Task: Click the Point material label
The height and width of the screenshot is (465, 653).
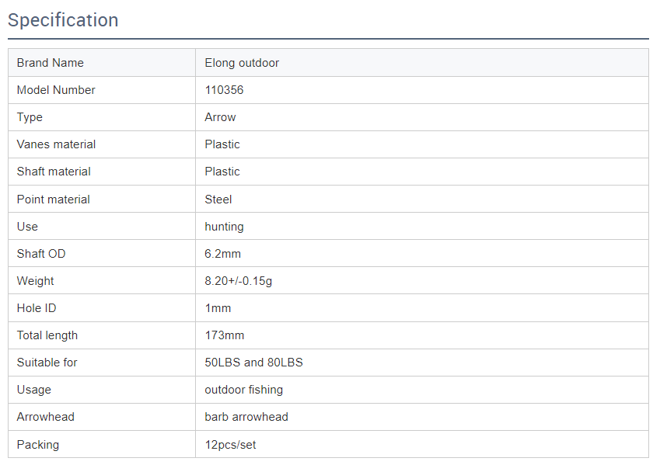Action: point(53,200)
